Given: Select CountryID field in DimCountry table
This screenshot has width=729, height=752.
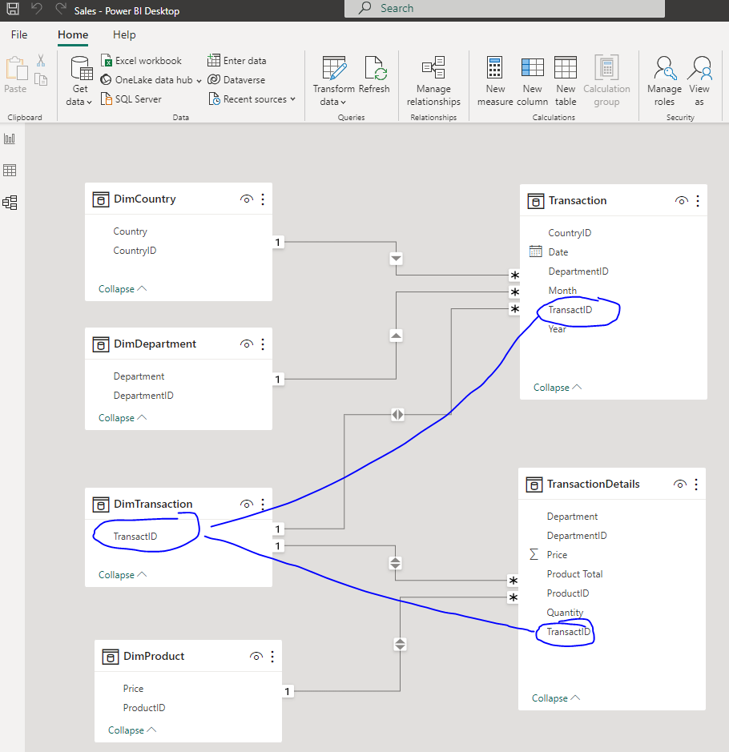Looking at the screenshot, I should click(x=135, y=251).
